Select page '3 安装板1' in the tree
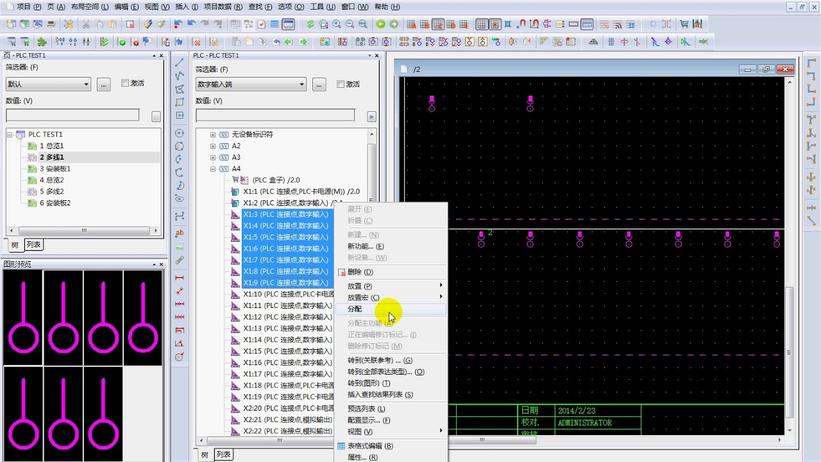The image size is (821, 462). click(55, 169)
